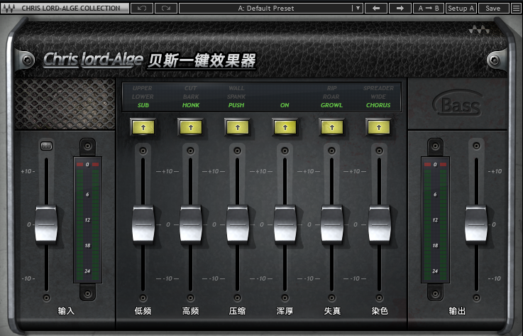The image size is (523, 336).
Task: Select GROWL mode label in display
Action: (x=331, y=105)
